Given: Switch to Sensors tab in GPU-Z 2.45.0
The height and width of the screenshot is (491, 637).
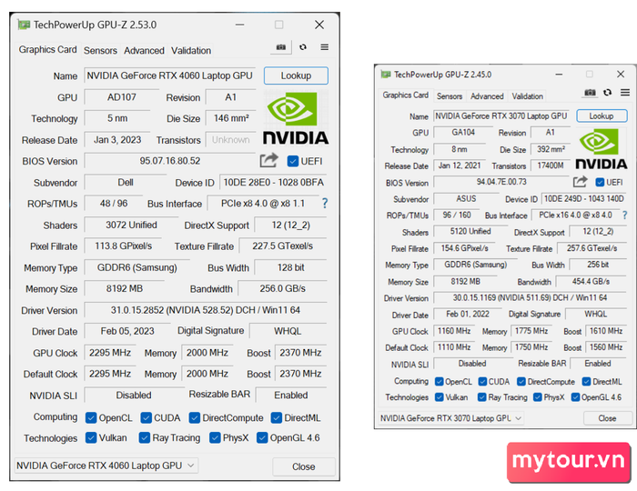Looking at the screenshot, I should tap(450, 96).
